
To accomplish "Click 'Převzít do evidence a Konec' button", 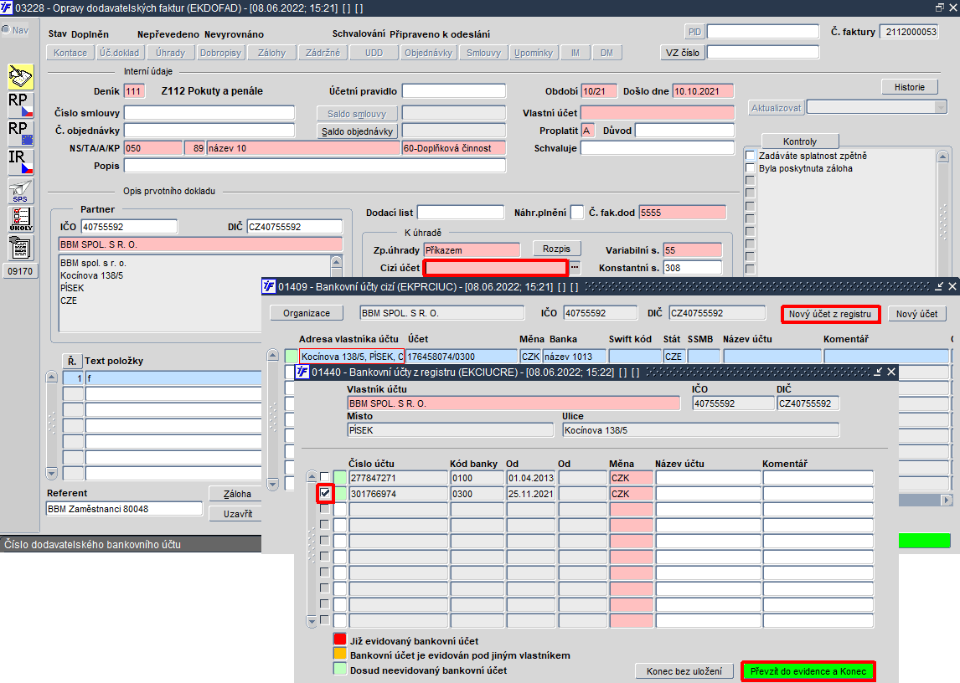I will coord(808,671).
